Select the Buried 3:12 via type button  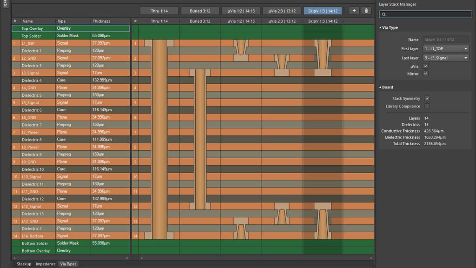pos(200,11)
